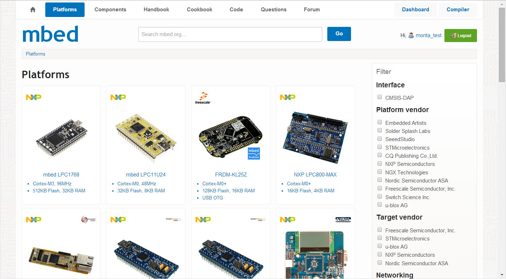
Task: Click the user avatar icon beside morita_test
Action: pos(411,35)
